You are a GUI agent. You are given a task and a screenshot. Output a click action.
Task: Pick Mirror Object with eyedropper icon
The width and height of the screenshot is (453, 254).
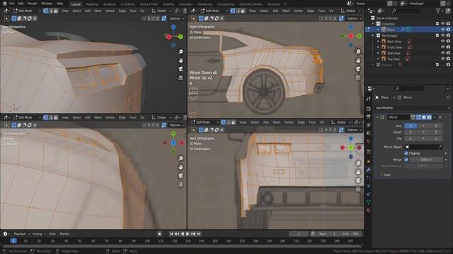coord(440,147)
